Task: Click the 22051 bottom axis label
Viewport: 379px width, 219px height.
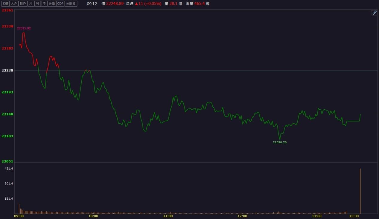Action: click(x=7, y=161)
